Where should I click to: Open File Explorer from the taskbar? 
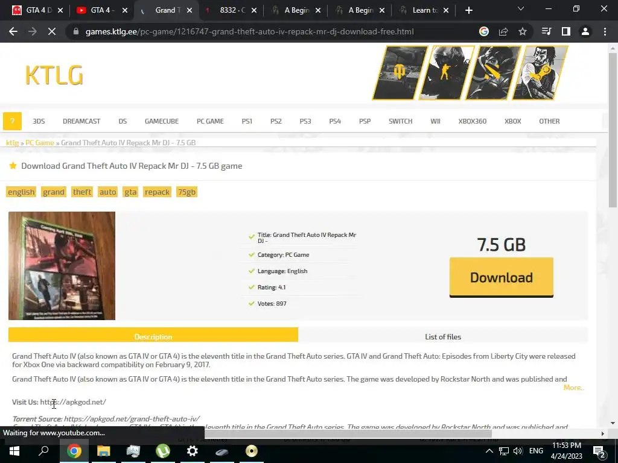tap(104, 451)
